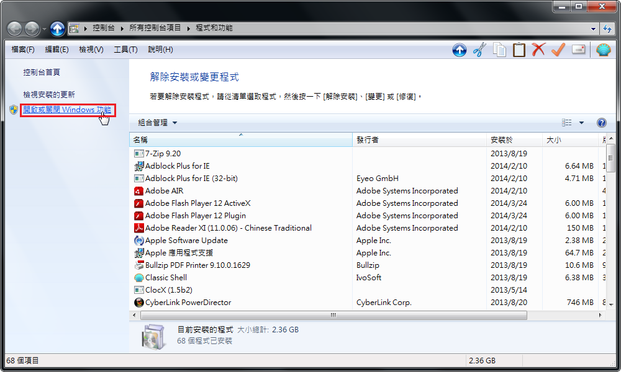Click the vertical scrollbar down arrow
621x372 pixels.
coord(611,305)
